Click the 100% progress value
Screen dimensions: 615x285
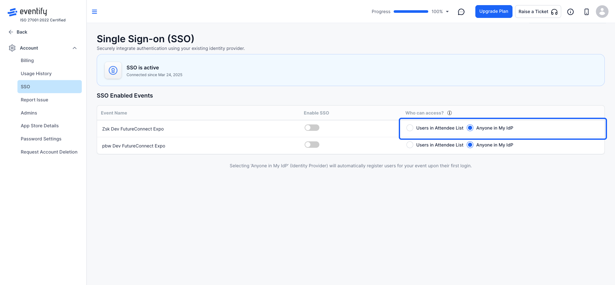[x=437, y=12]
